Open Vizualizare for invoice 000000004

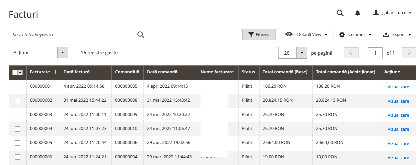[398, 129]
